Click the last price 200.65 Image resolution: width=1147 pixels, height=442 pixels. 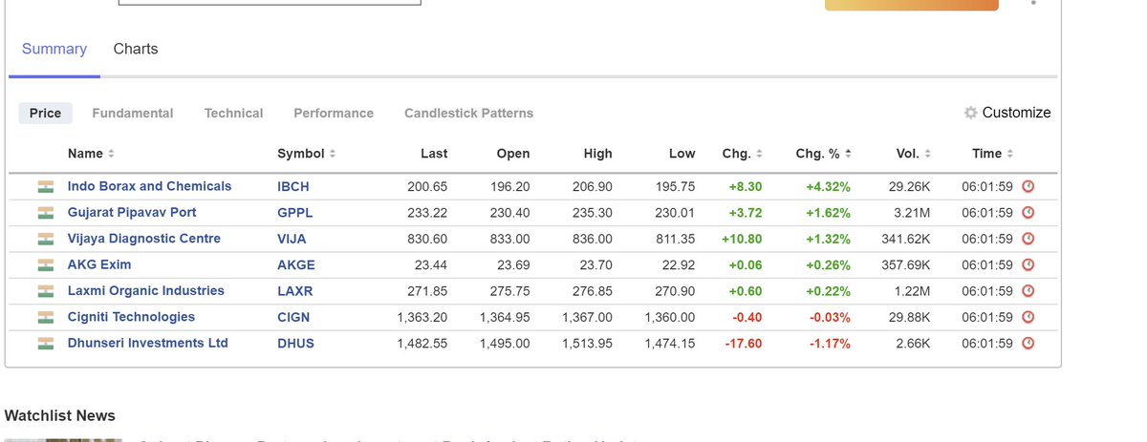pyautogui.click(x=427, y=187)
